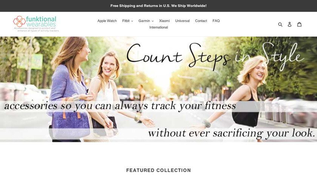Click the logo tagline about activity trackers
The width and height of the screenshot is (317, 178).
click(x=36, y=29)
